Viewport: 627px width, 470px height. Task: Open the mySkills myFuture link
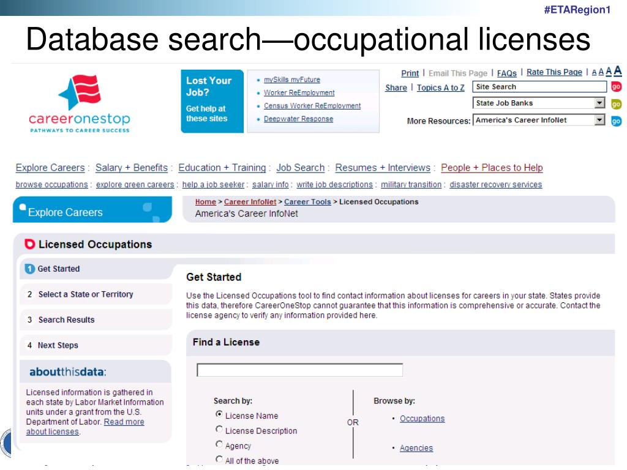point(292,80)
